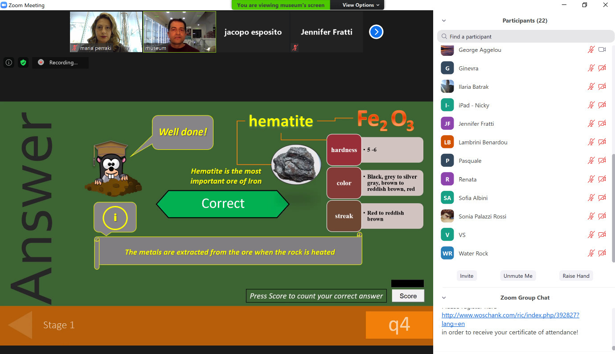Click Jennifer Fratti's video off icon

[602, 124]
